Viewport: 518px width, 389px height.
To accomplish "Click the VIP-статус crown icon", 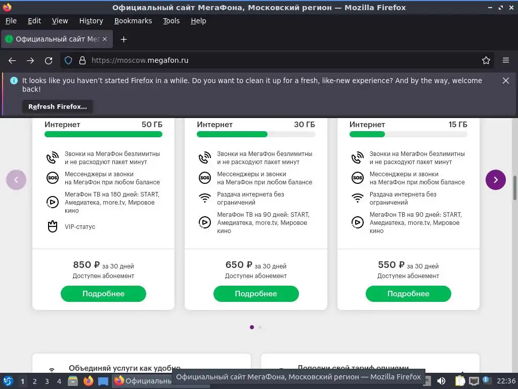I will pyautogui.click(x=53, y=226).
